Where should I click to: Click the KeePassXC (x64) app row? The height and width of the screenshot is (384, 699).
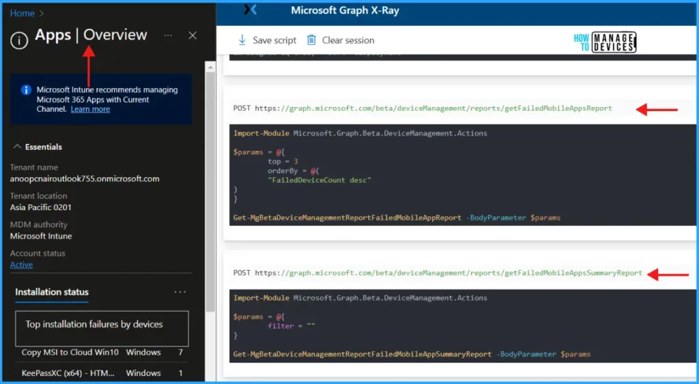[x=102, y=373]
